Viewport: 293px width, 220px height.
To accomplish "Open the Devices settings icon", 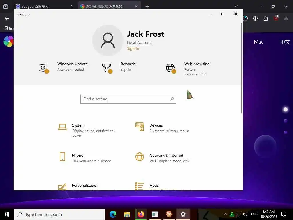I will pos(140,127).
